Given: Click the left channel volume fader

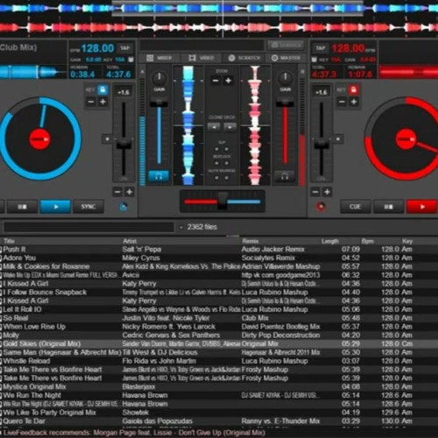Looking at the screenshot, I should click(x=159, y=102).
